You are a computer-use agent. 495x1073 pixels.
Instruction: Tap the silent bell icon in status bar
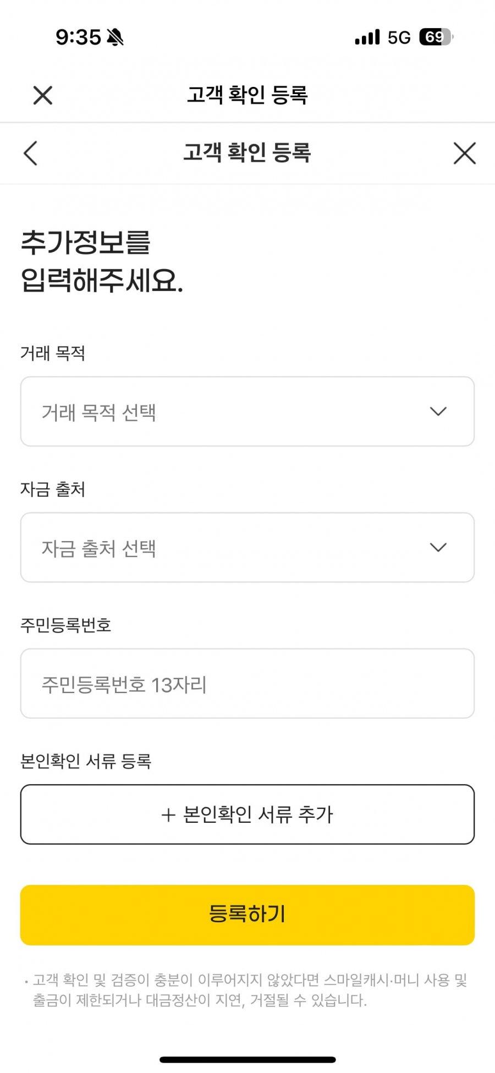tap(115, 37)
